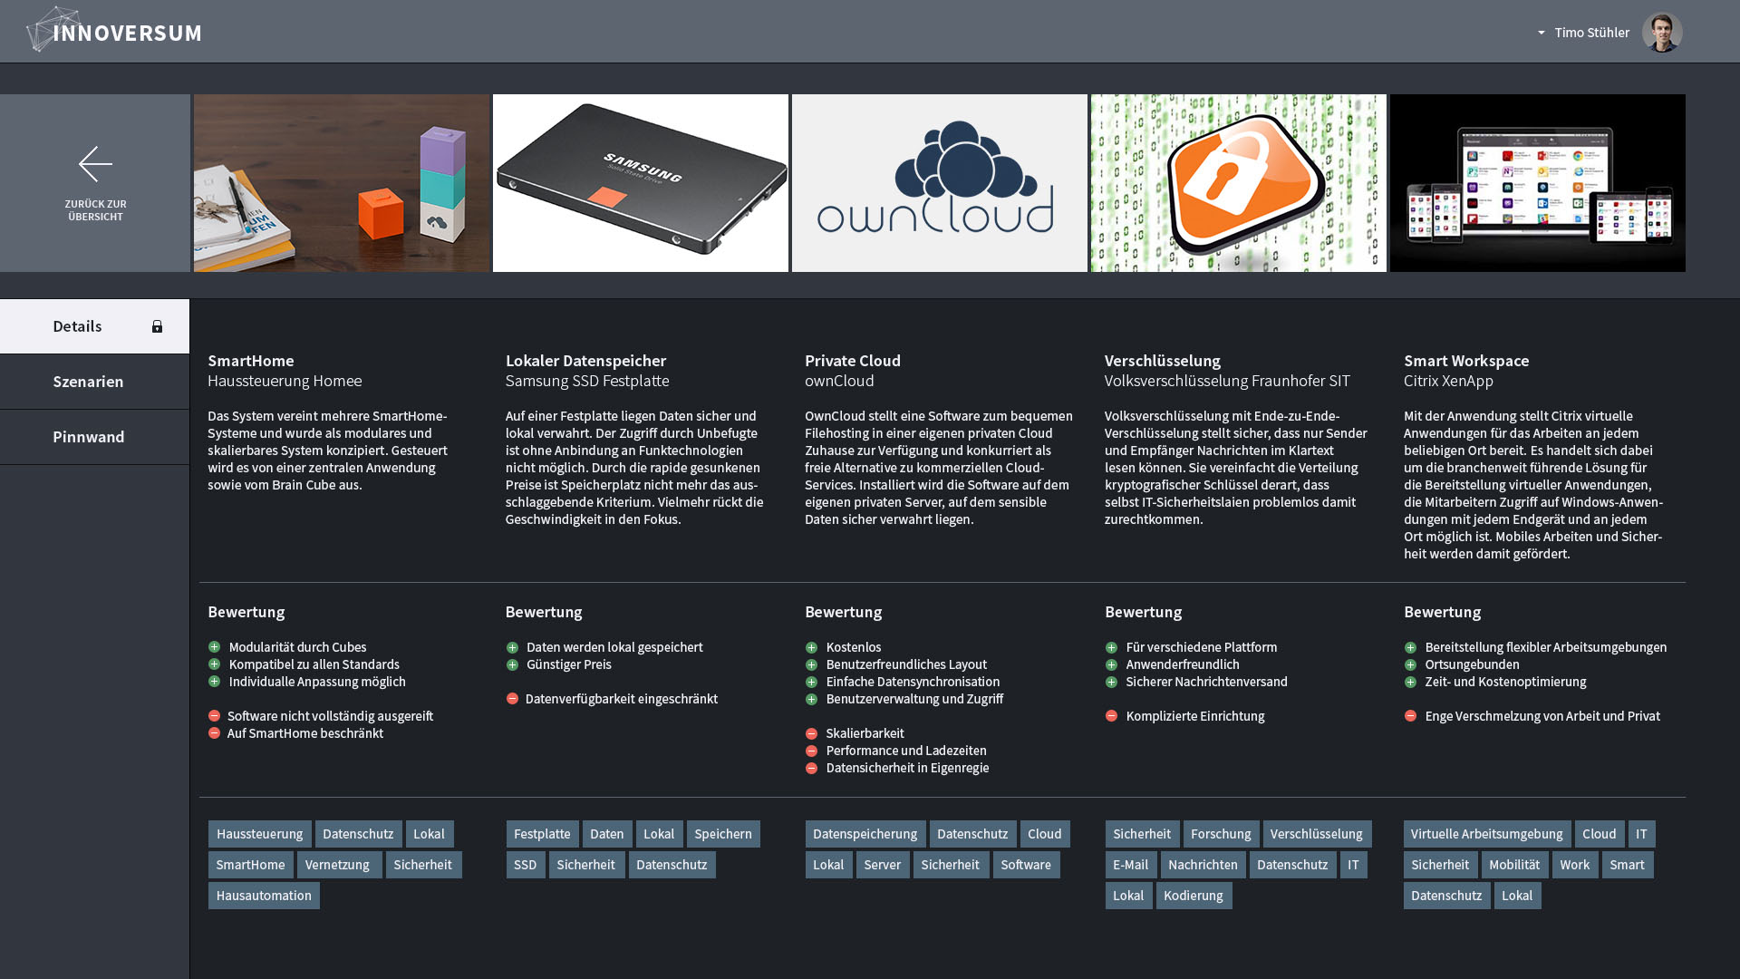Click the lock icon on Details tab

157,326
